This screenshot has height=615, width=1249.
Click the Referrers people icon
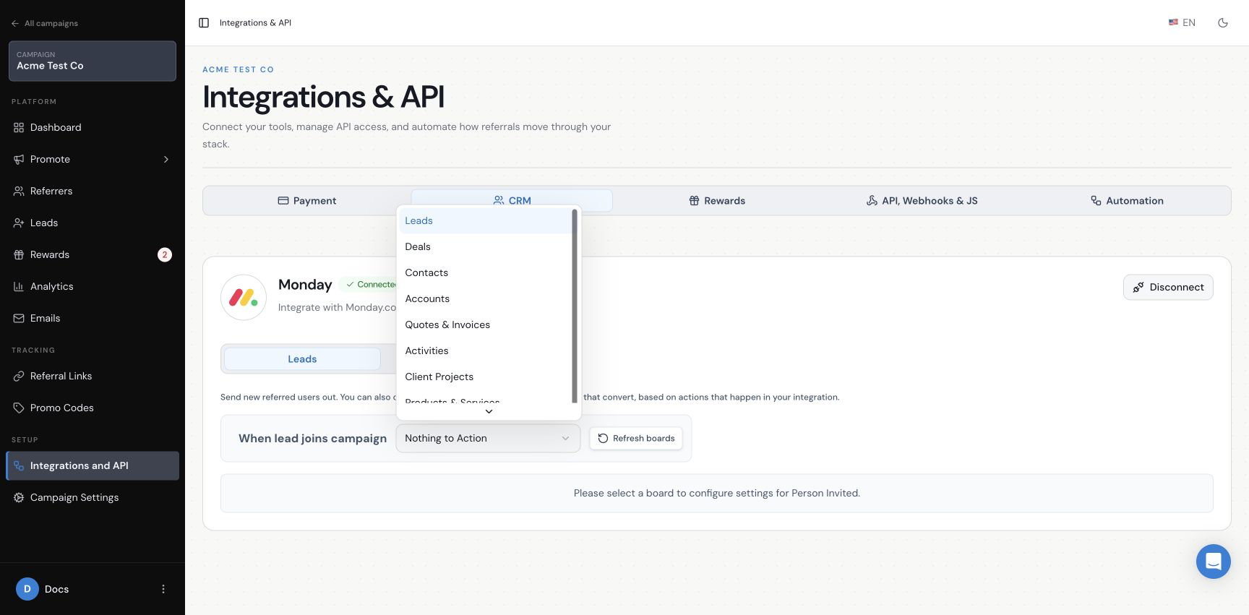tap(19, 191)
